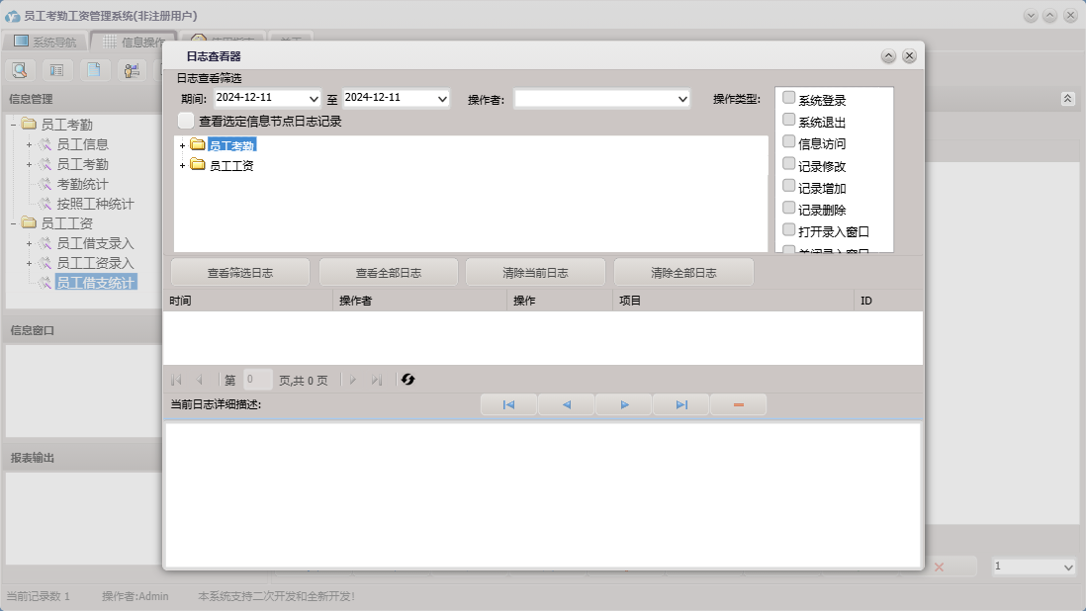Screen dimensions: 1086x611
Task: Open the start date dropdown
Action: pos(314,99)
